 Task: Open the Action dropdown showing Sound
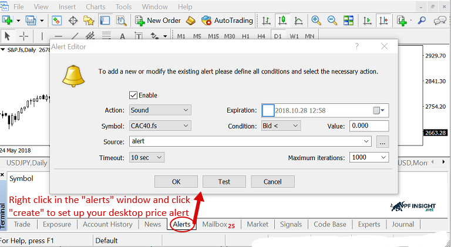click(x=160, y=110)
